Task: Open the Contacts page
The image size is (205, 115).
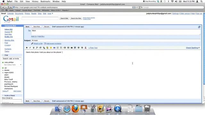Action: pyautogui.click(x=8, y=49)
